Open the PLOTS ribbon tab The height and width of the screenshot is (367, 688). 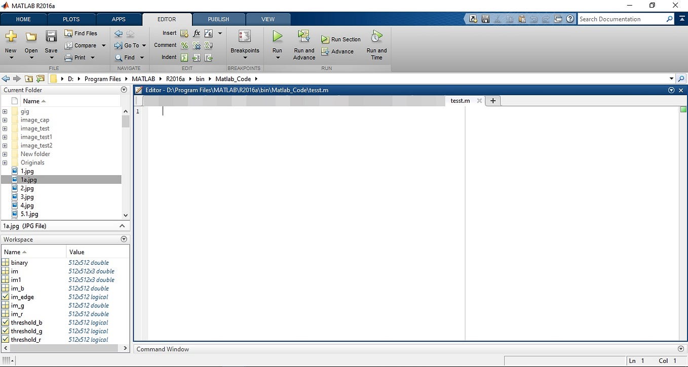point(71,19)
